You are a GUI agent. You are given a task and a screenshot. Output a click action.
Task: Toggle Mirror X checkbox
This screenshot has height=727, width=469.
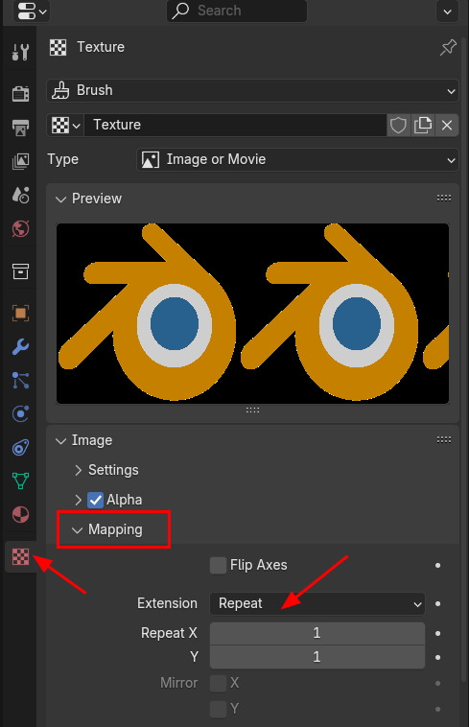(218, 683)
